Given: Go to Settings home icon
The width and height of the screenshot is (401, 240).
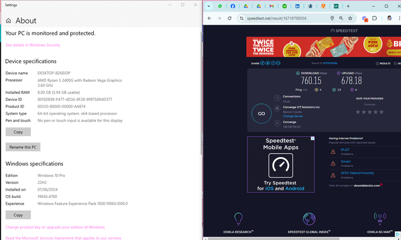Looking at the screenshot, I should (8, 21).
